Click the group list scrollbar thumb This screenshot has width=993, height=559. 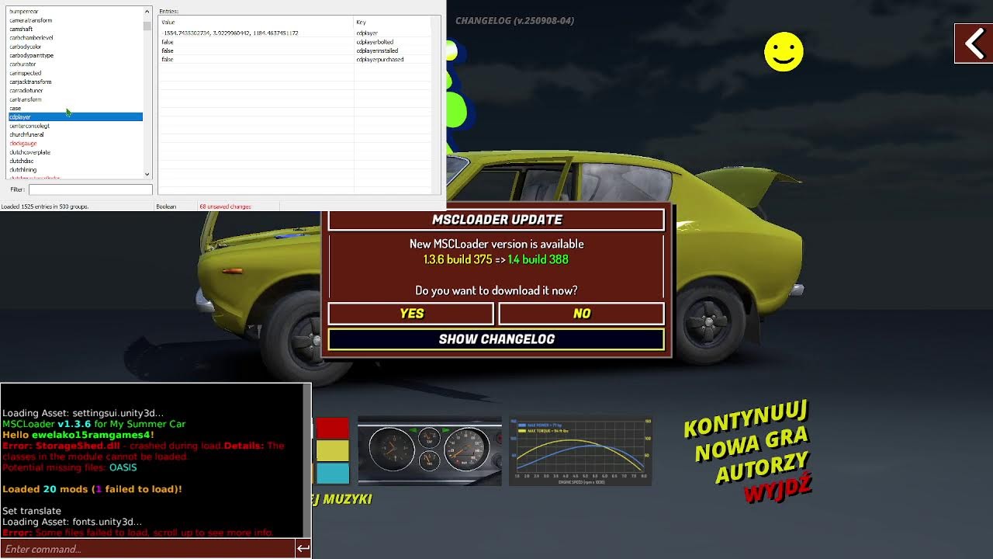(147, 25)
